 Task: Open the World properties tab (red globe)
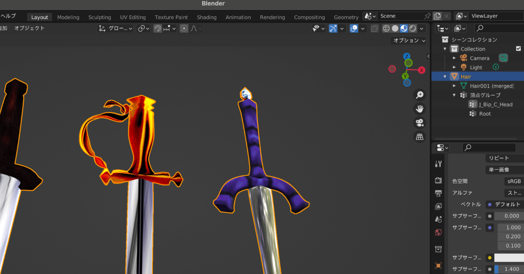click(438, 232)
